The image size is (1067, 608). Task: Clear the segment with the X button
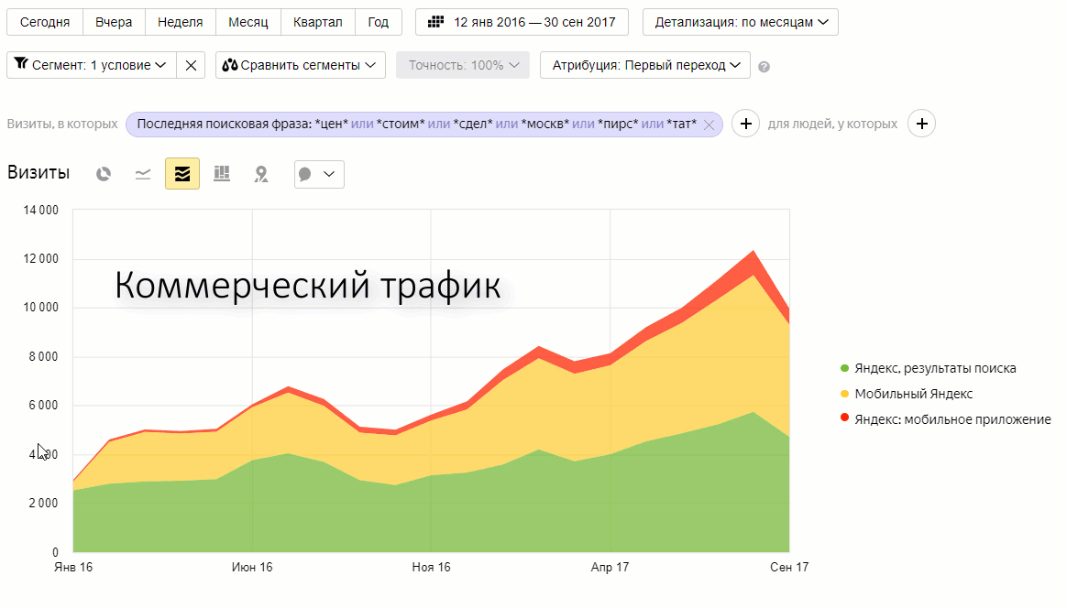tap(191, 65)
